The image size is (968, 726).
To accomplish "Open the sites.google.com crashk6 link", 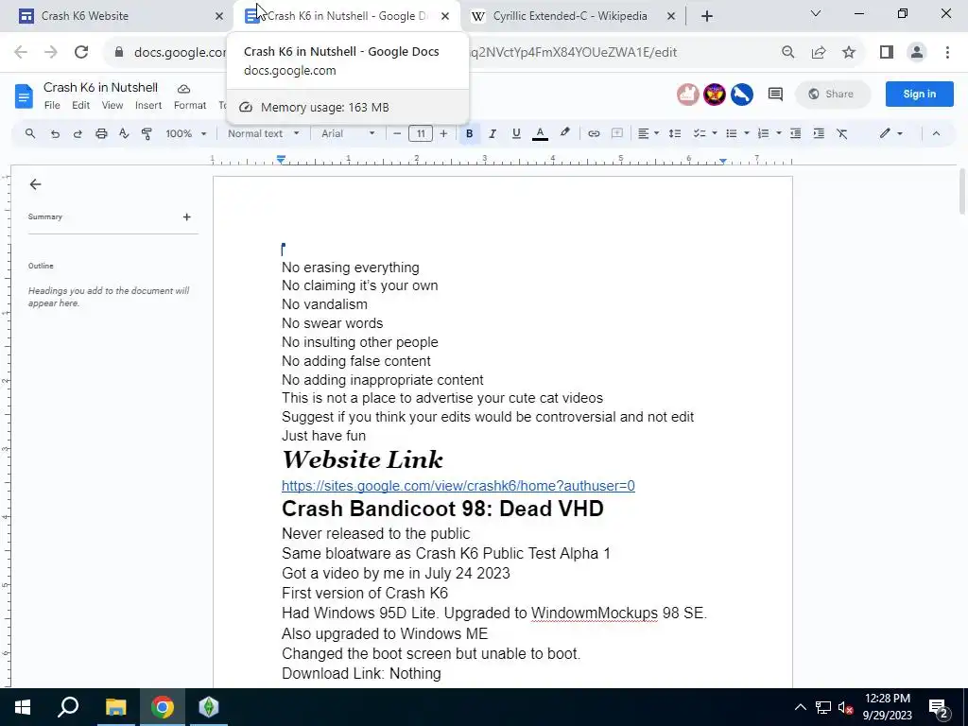I will [458, 486].
